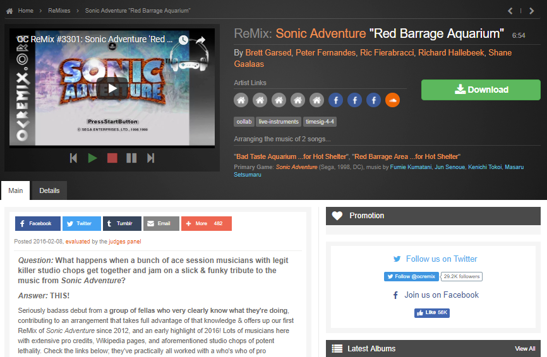Open the fifth artist homepage icon

tap(316, 100)
